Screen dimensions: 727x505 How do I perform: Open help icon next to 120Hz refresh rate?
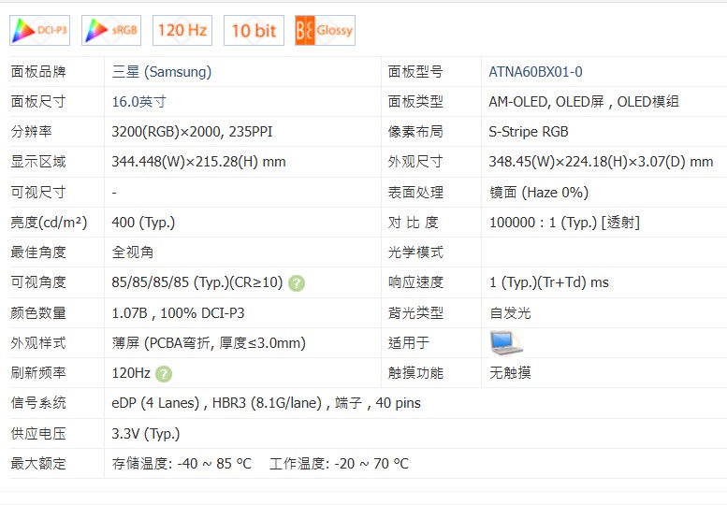pyautogui.click(x=164, y=373)
